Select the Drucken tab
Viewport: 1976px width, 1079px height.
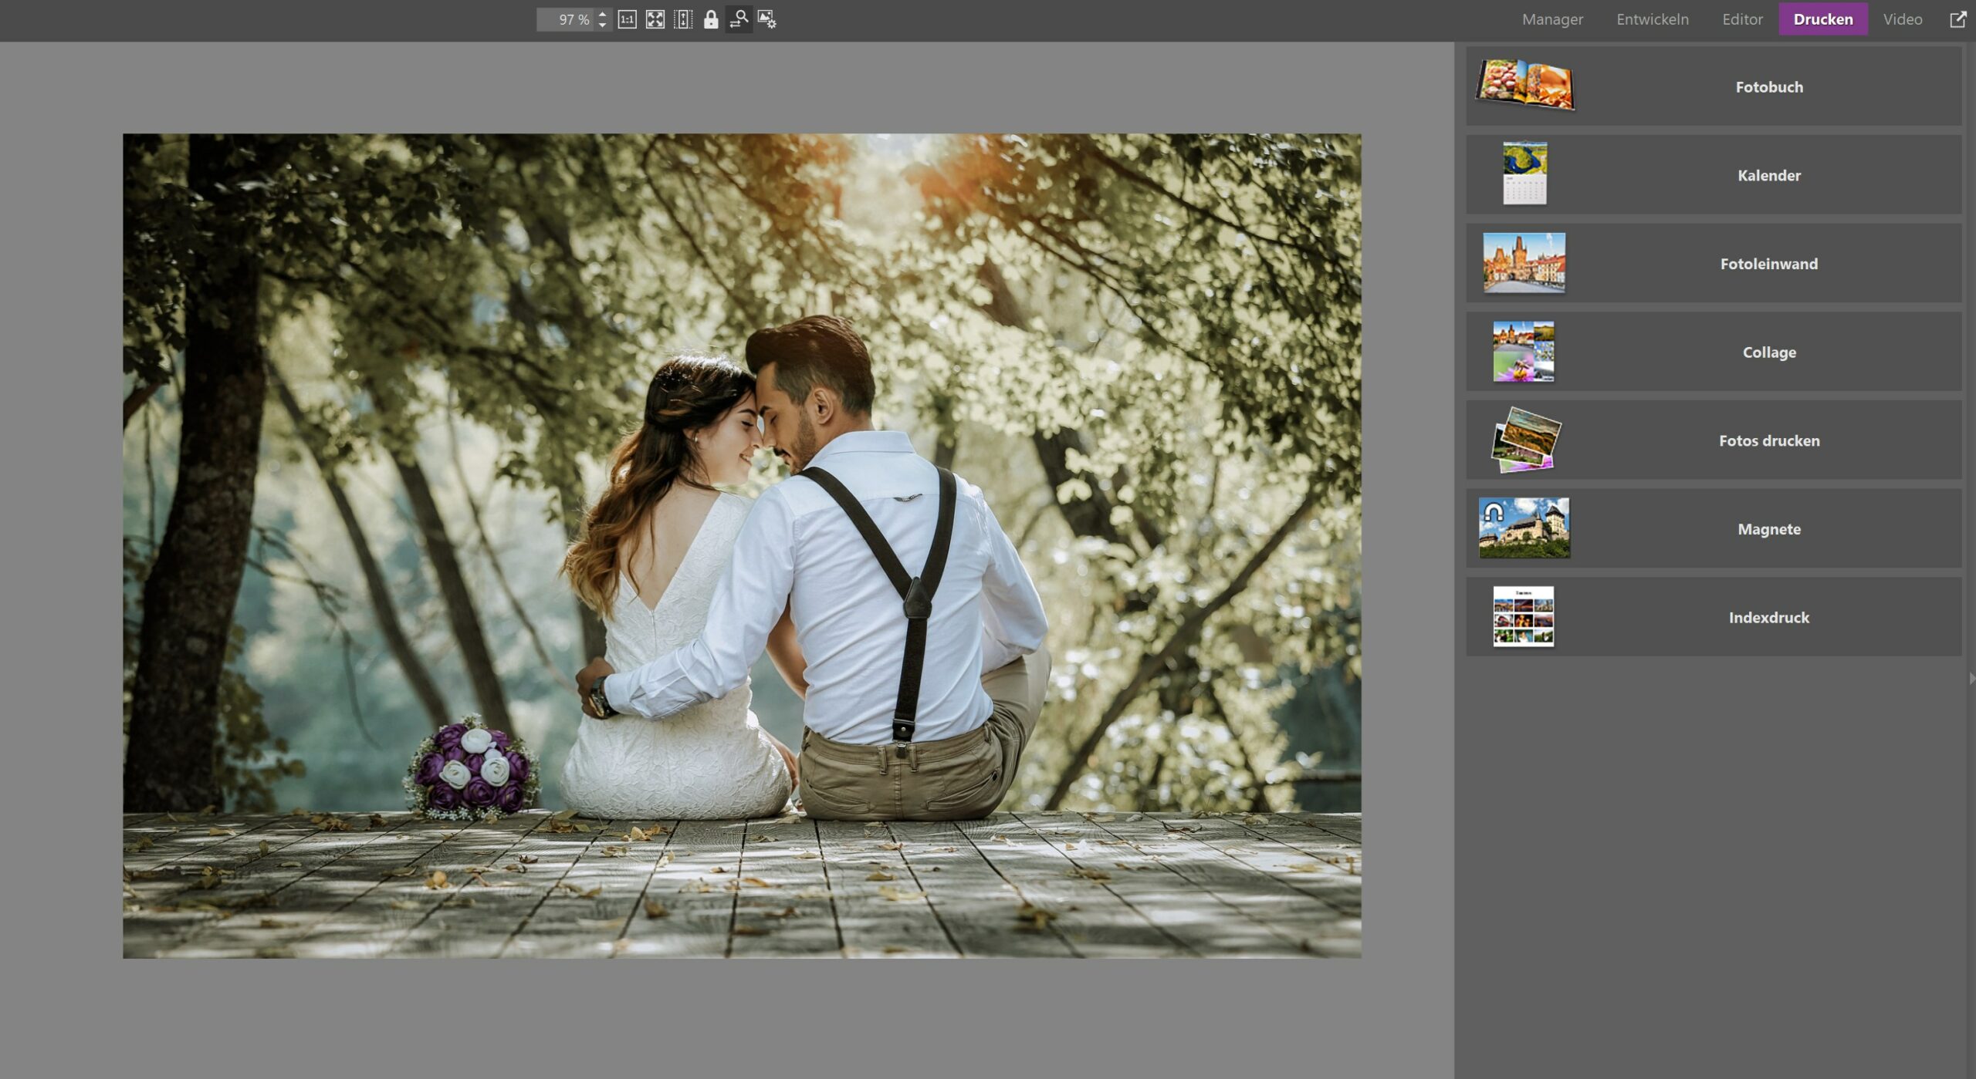[x=1822, y=19]
